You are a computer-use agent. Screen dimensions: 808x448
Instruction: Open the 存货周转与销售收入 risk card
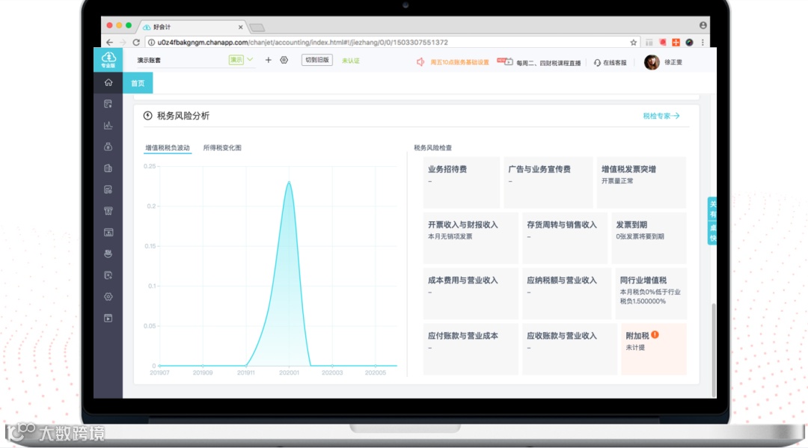point(565,238)
